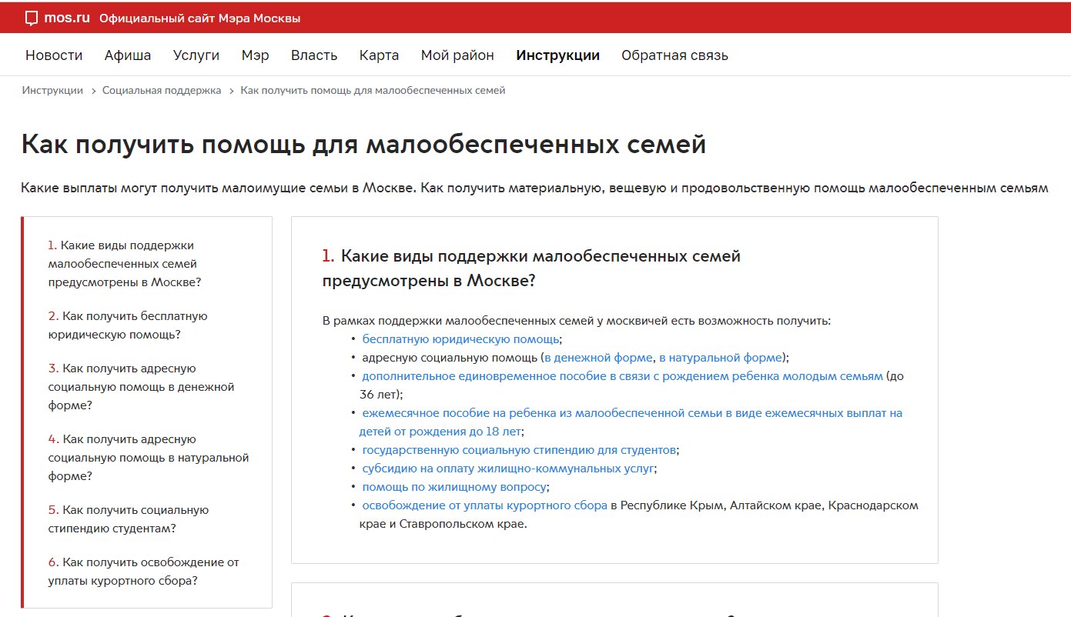
Task: Click the mos.ru logo icon
Action: click(32, 18)
